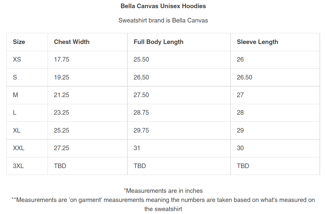Click the Measurements are in inches note
Image resolution: width=327 pixels, height=214 pixels.
163,191
